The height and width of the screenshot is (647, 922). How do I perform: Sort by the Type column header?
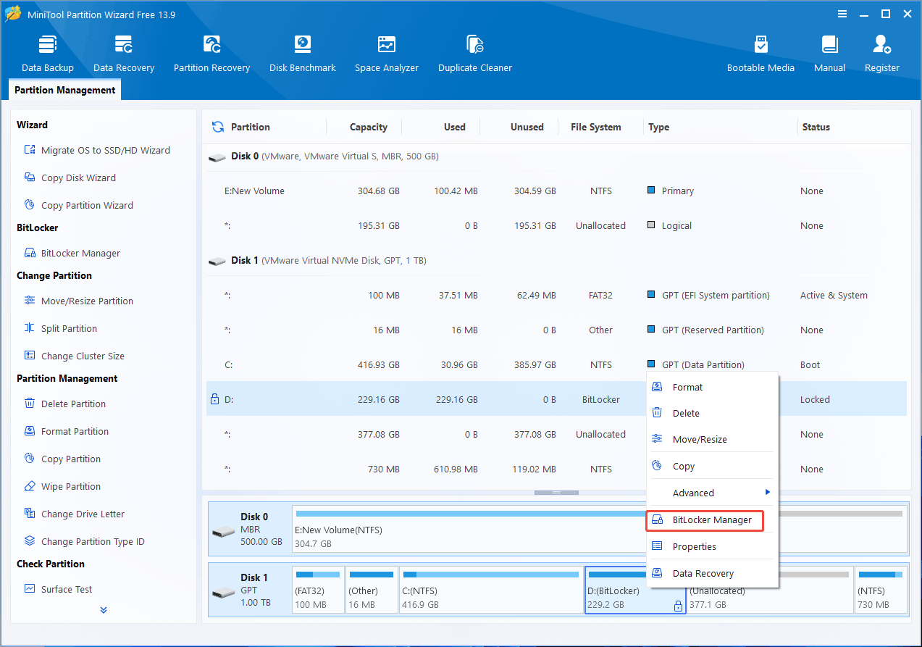click(658, 127)
